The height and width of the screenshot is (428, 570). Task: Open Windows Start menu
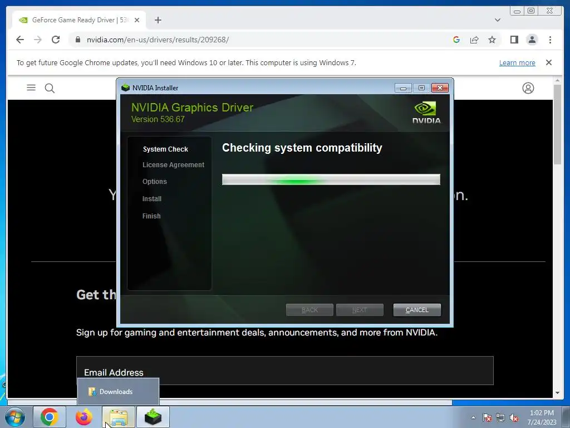(14, 417)
